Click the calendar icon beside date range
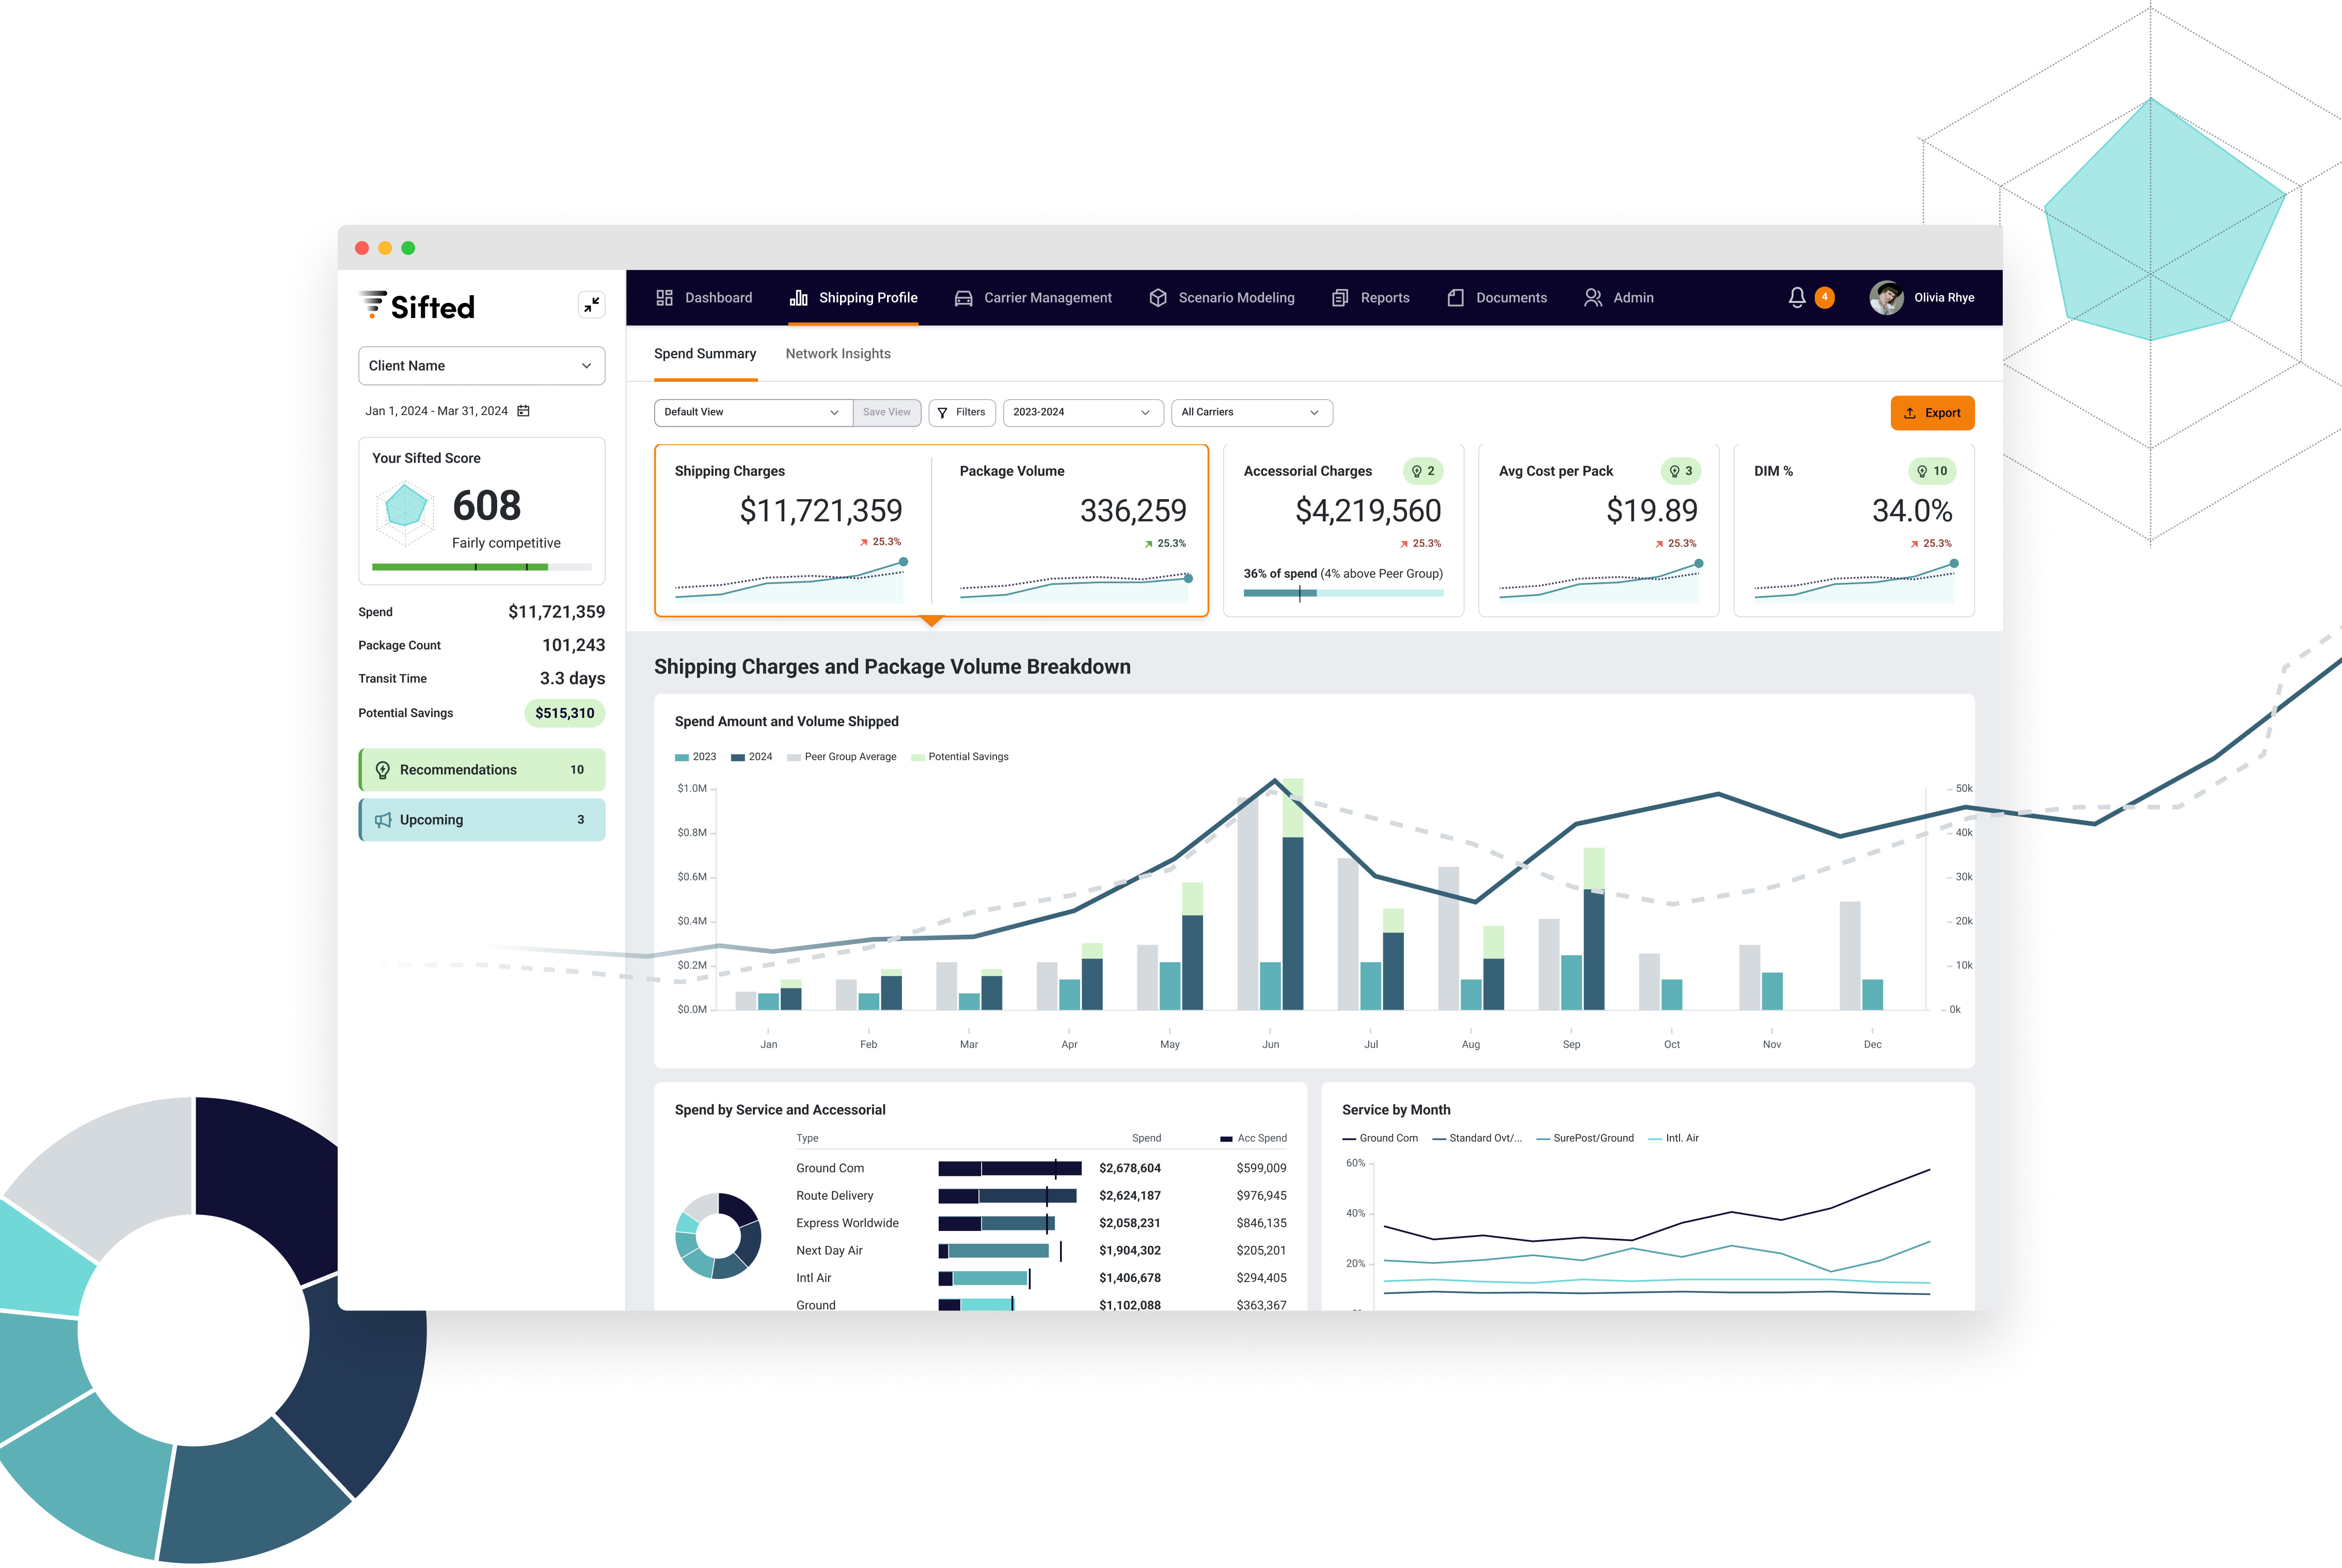Viewport: 2342px width, 1568px height. click(x=523, y=411)
